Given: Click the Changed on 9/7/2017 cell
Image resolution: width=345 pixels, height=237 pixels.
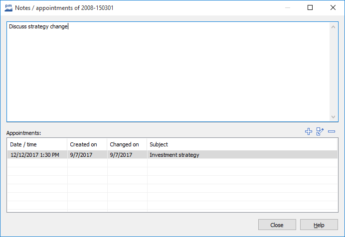Looking at the screenshot, I should click(x=121, y=155).
